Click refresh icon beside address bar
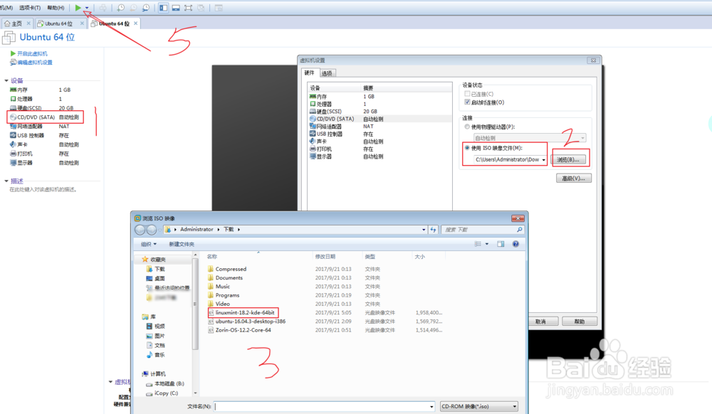712x414 pixels. tap(433, 230)
